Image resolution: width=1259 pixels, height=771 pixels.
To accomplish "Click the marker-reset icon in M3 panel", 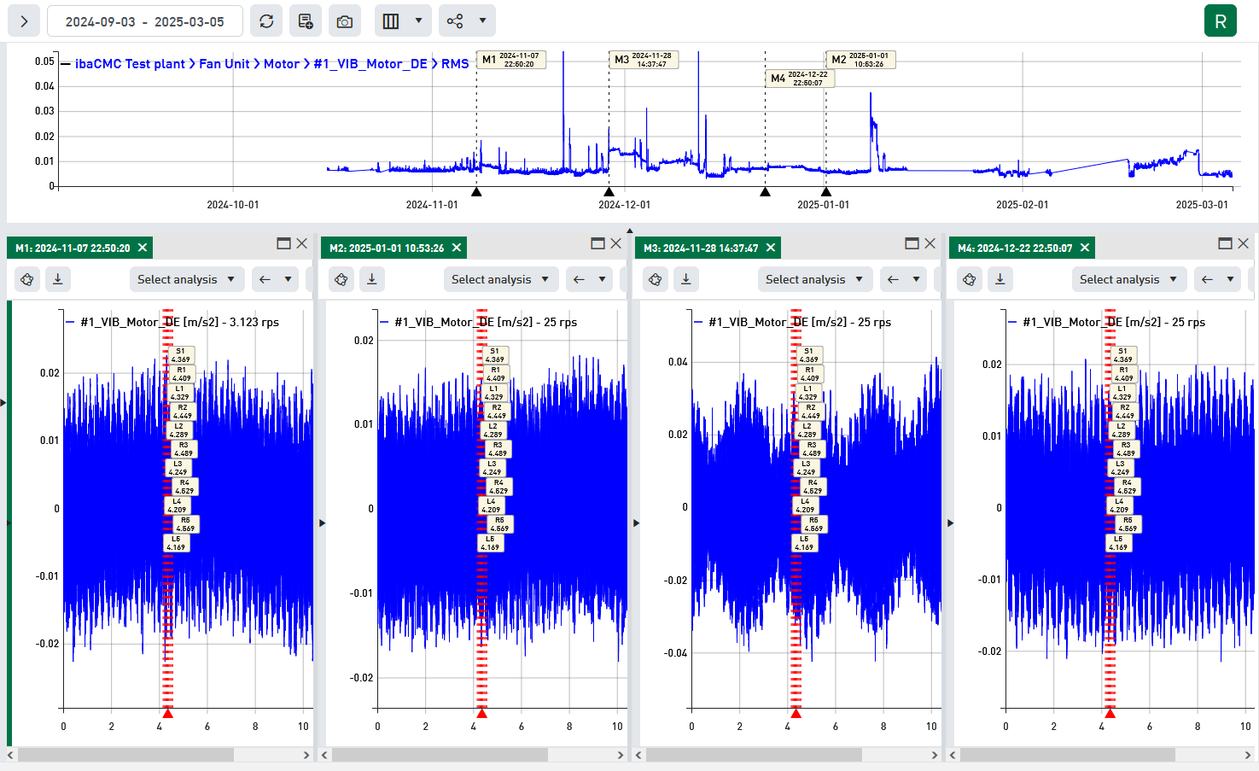I will click(x=656, y=279).
